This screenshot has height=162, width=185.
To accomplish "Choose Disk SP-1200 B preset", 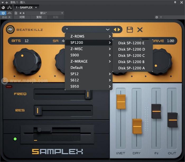I will [x=133, y=62].
